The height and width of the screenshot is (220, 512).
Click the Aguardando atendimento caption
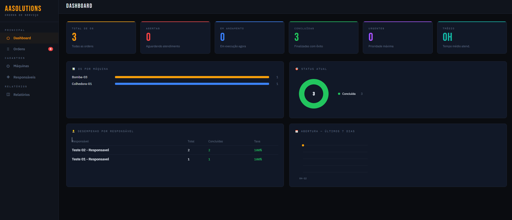163,46
